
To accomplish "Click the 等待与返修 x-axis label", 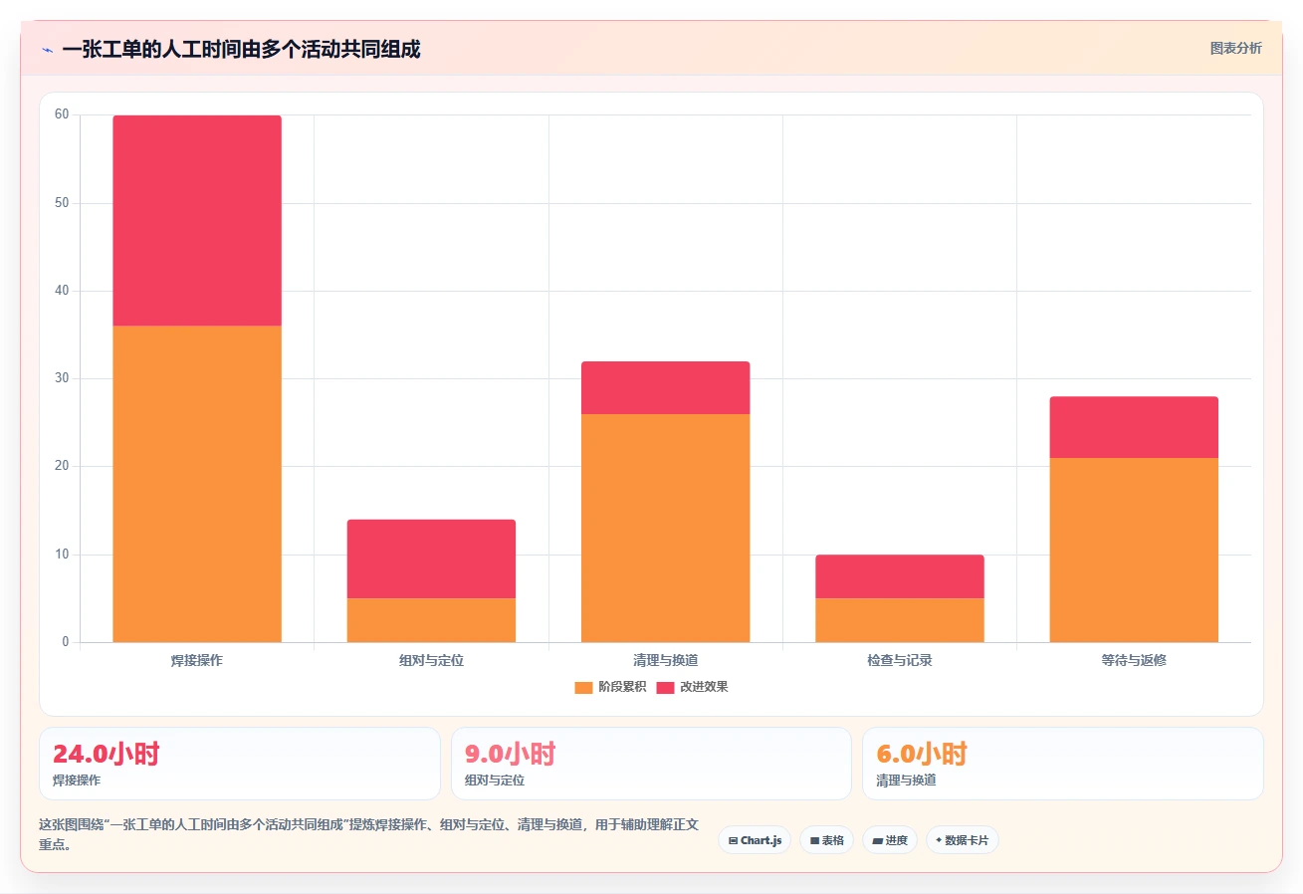I will [x=1134, y=661].
